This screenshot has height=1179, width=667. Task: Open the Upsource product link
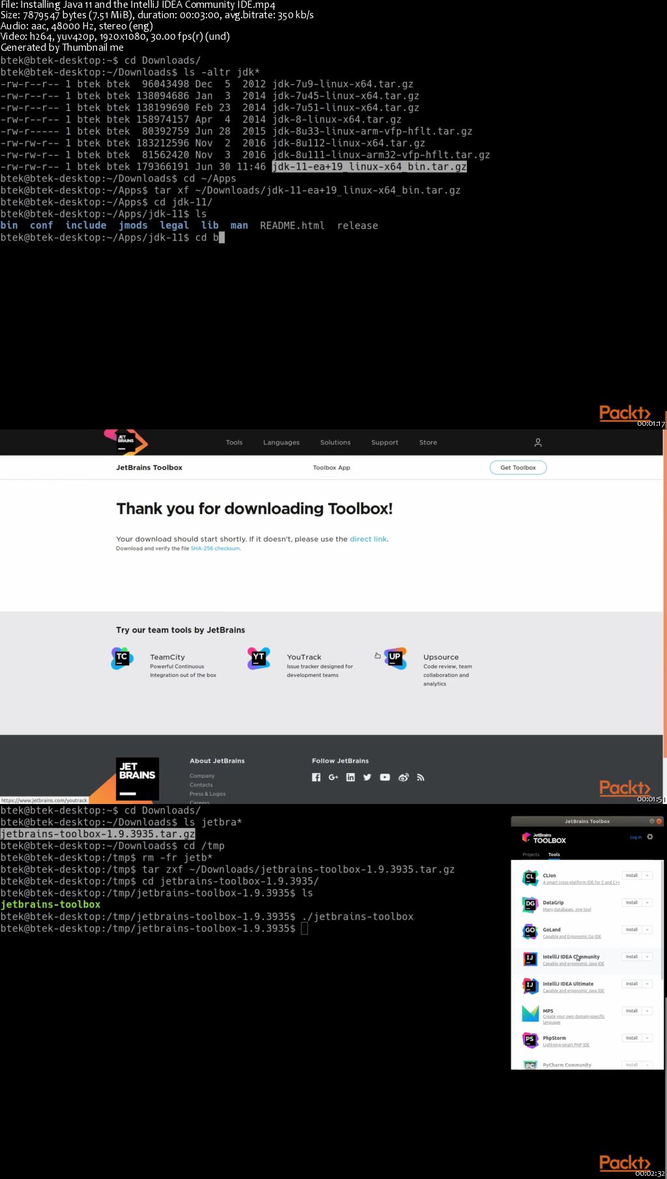441,658
